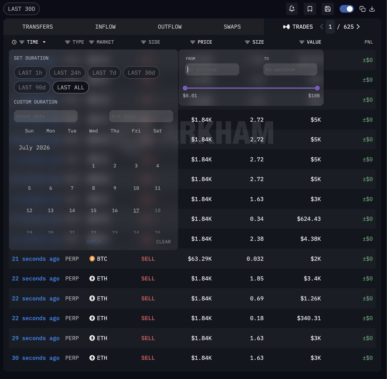Viewport: 387px width, 379px height.
Task: Click the 0.032 size cell
Action: click(255, 259)
